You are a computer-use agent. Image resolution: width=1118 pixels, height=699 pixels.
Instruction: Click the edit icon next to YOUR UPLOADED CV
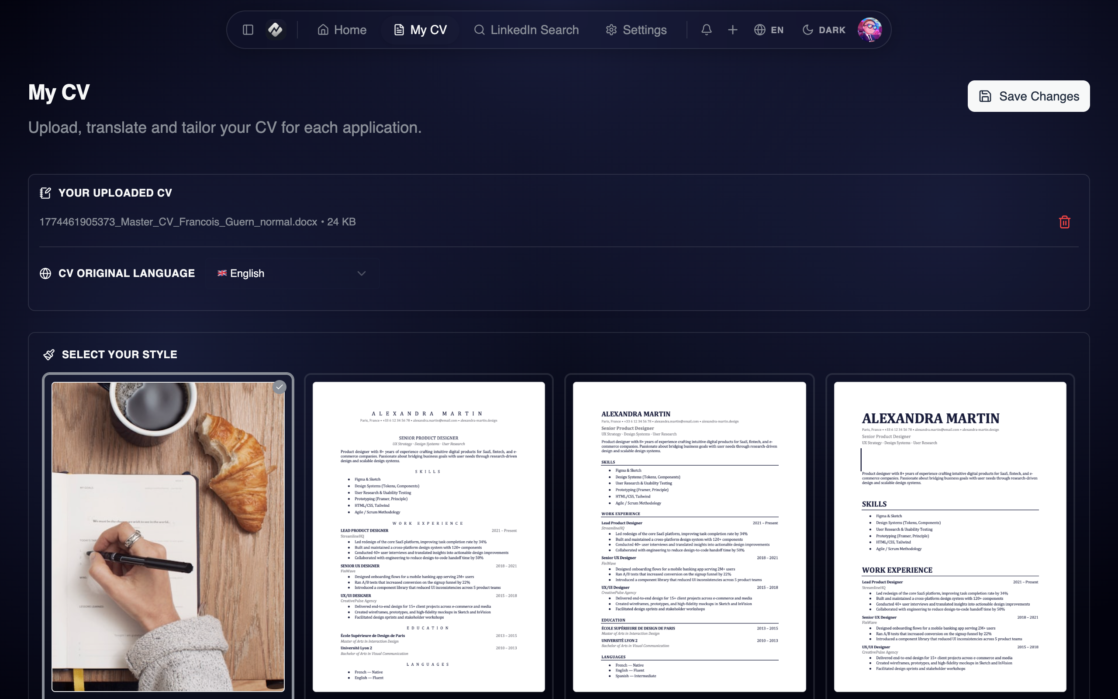click(x=45, y=193)
